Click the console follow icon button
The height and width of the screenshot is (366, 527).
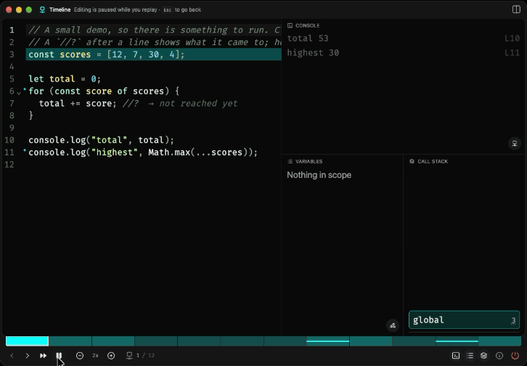click(x=514, y=144)
